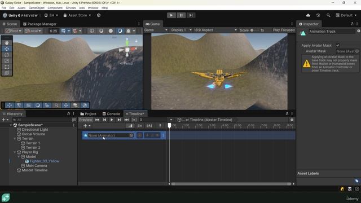361x203 pixels.
Task: Open the Timeline add track dropdown
Action: click(x=87, y=126)
